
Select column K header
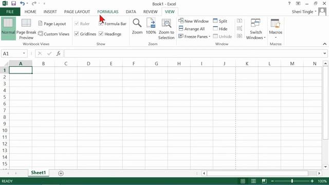click(247, 64)
